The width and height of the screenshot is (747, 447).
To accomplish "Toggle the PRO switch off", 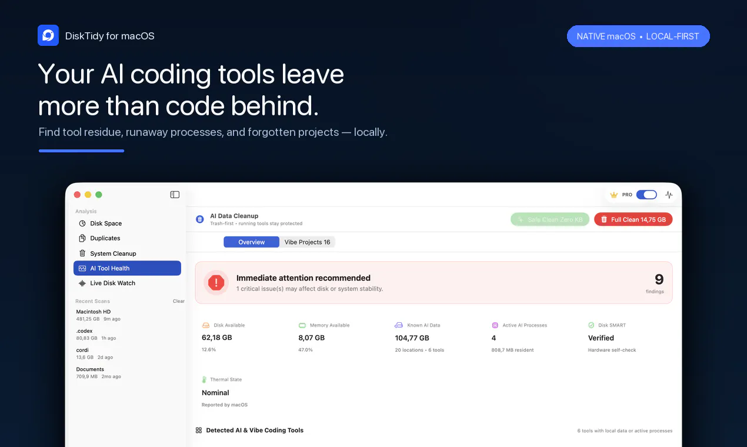I will click(646, 195).
